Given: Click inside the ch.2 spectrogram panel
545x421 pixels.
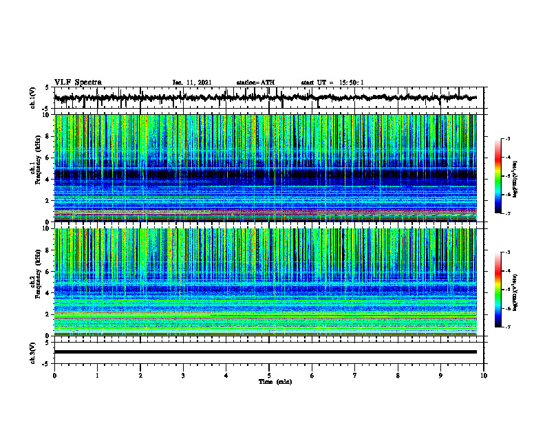Looking at the screenshot, I should coord(266,282).
